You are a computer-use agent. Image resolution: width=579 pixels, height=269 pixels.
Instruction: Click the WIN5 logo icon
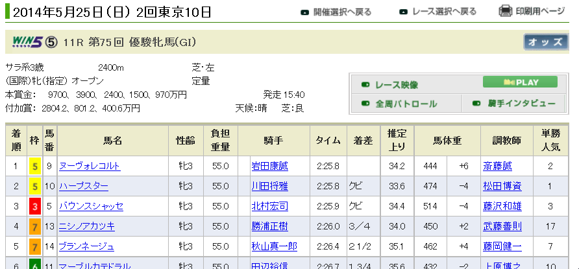pos(28,42)
